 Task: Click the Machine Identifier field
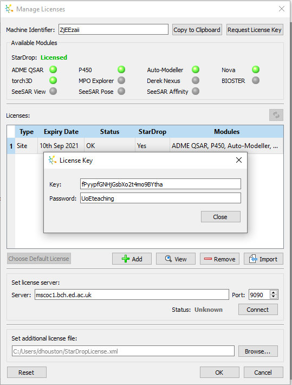[113, 30]
